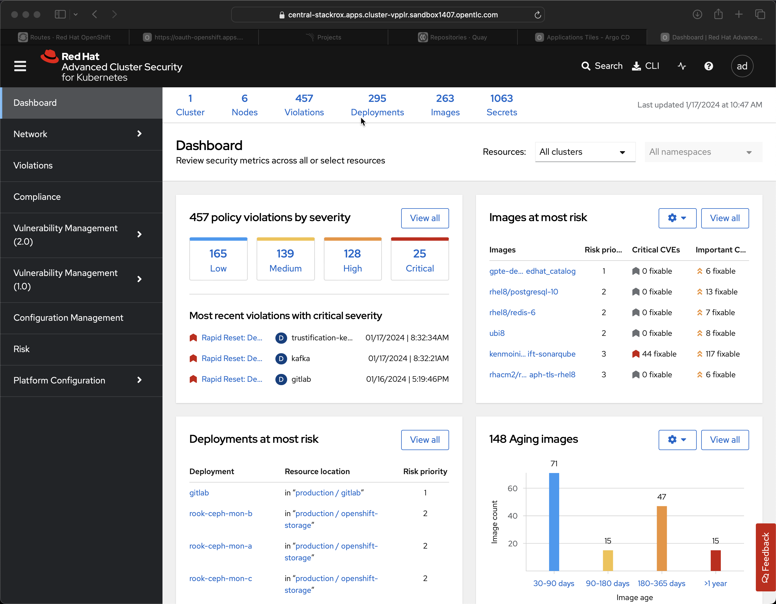Click the Search magnifier icon

click(586, 66)
